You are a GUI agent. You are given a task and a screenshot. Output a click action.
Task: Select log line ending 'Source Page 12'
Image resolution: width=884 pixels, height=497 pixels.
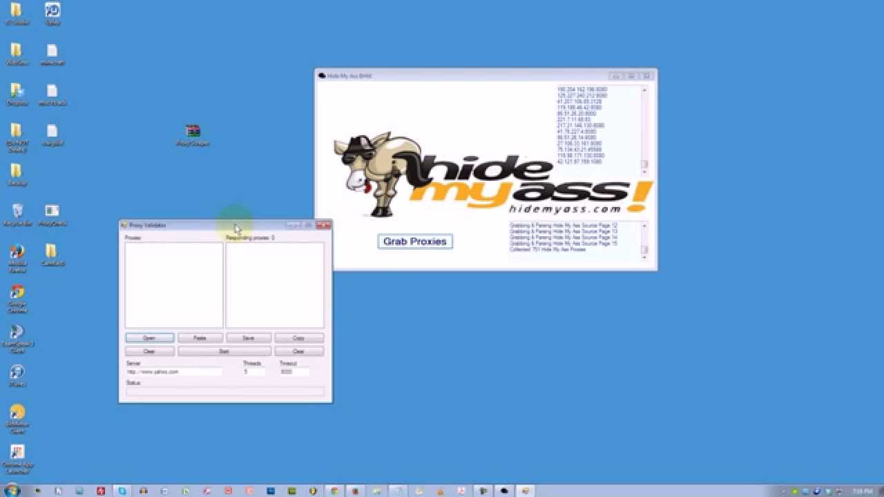coord(564,226)
